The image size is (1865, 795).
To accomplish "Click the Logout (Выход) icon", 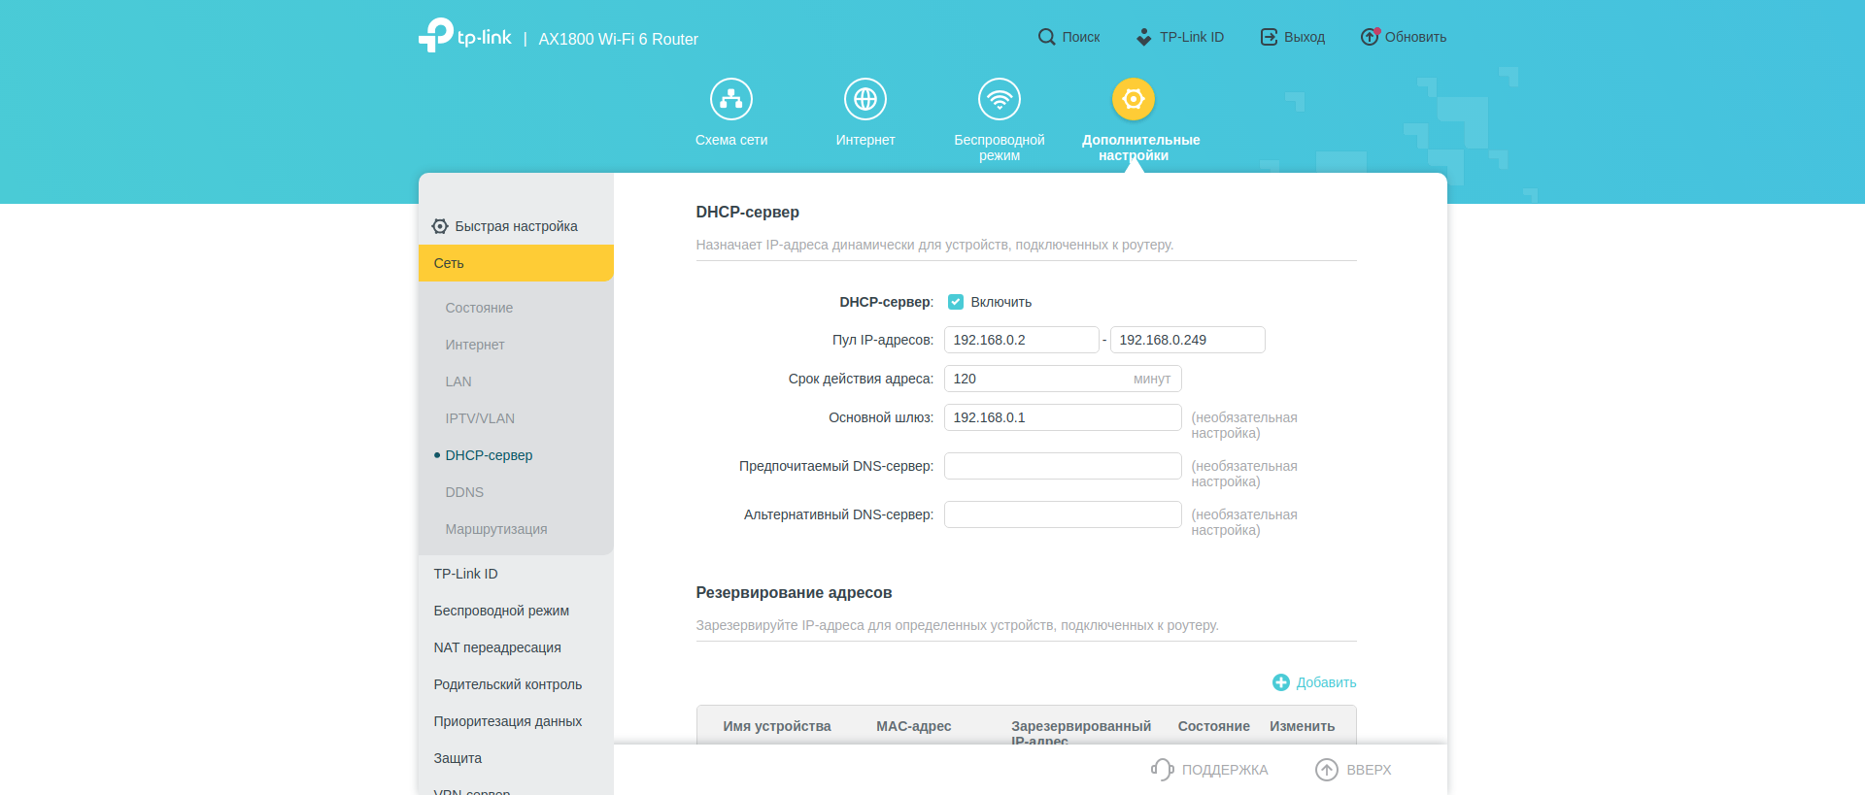I will (x=1269, y=37).
